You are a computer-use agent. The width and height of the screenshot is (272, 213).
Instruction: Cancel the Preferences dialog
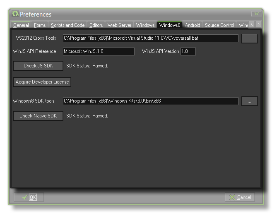[x=240, y=197]
